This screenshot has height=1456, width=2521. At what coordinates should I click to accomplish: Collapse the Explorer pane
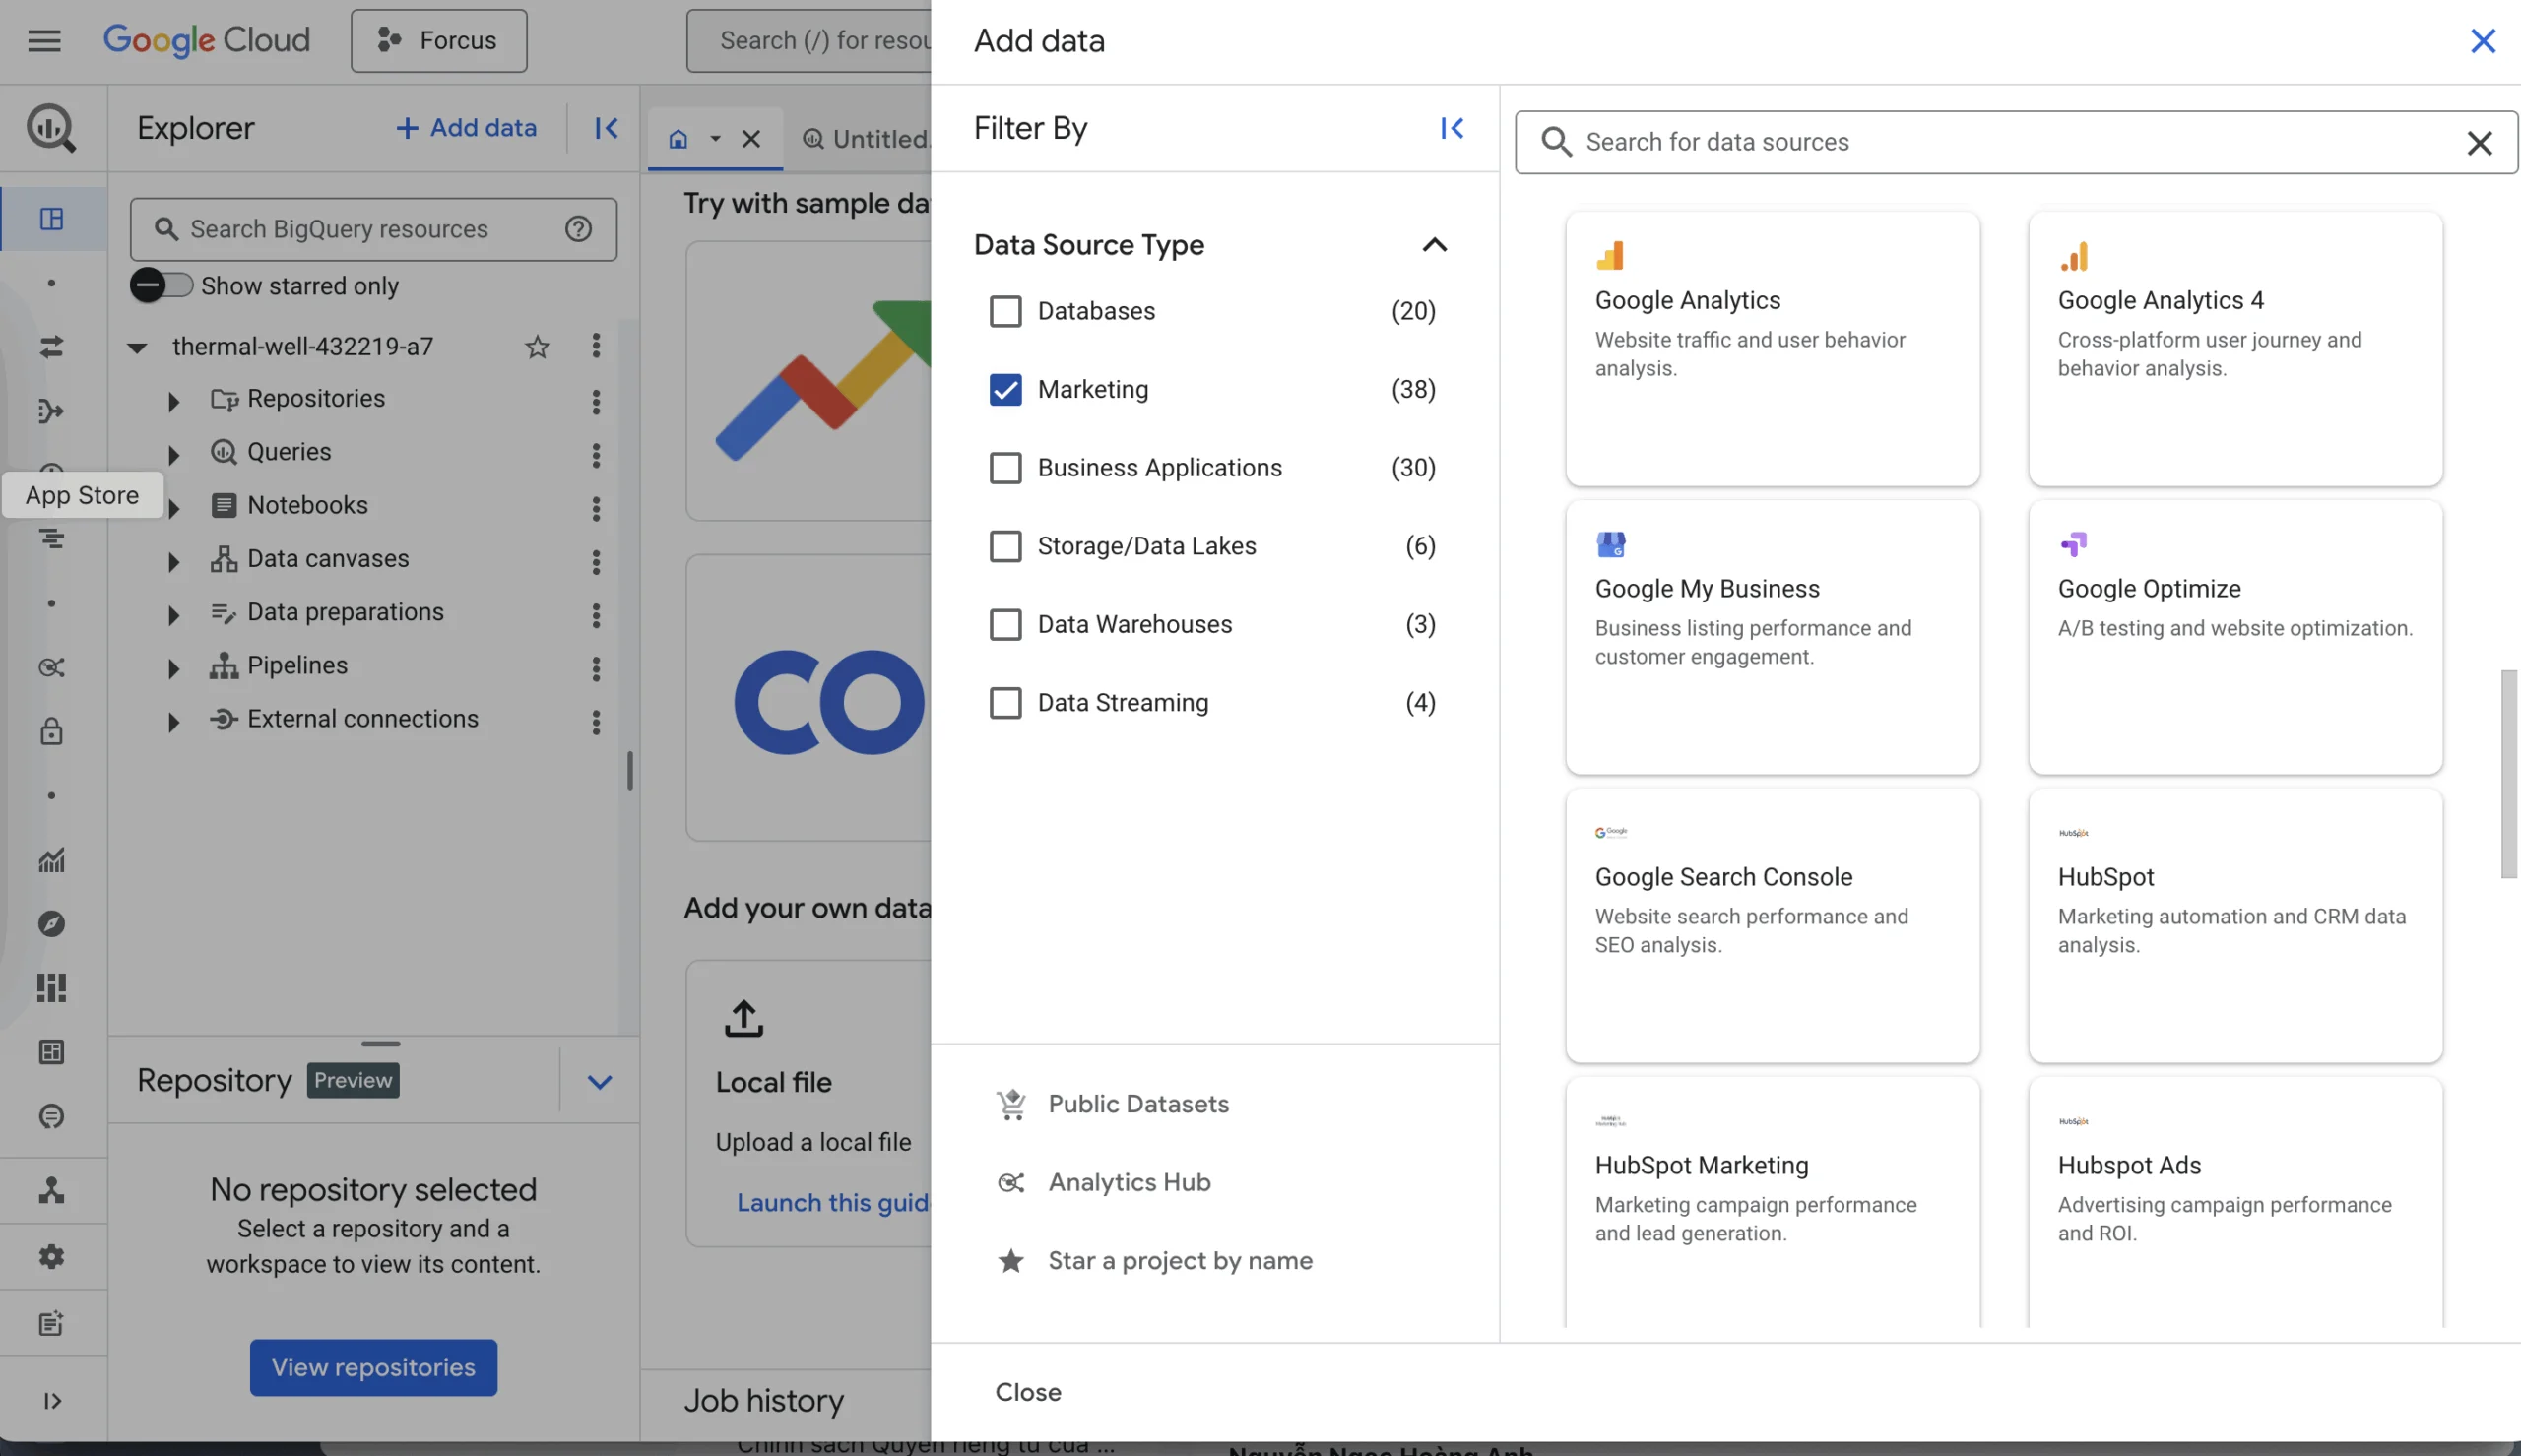tap(606, 128)
